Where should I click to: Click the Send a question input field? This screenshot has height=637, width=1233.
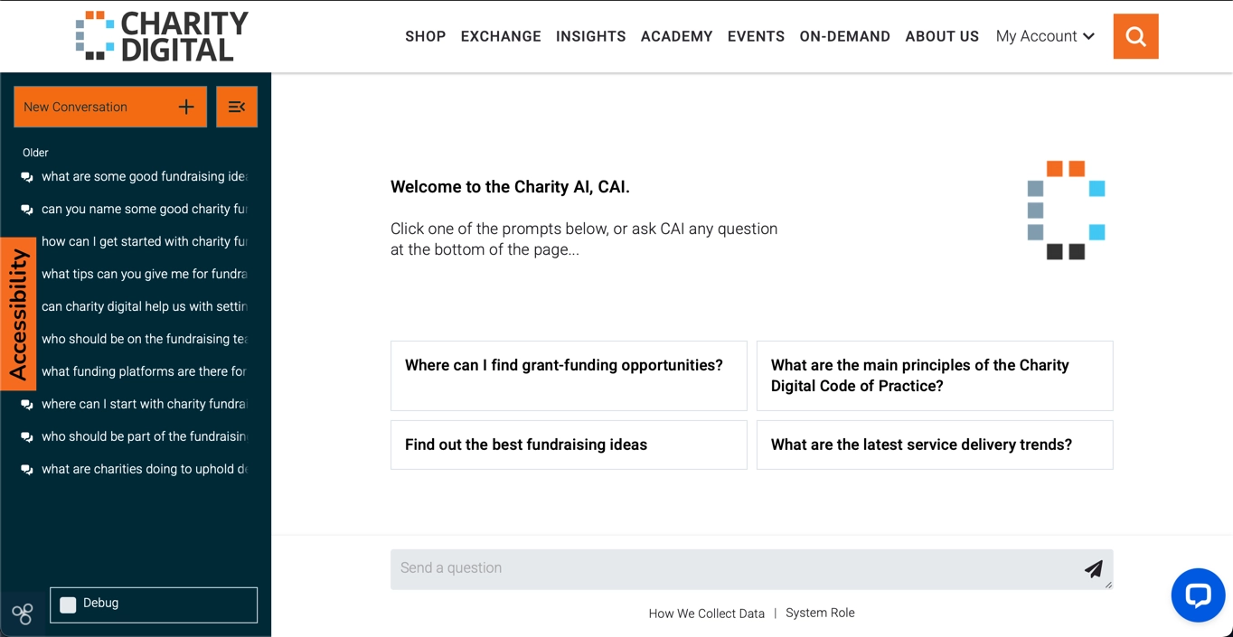(x=751, y=569)
